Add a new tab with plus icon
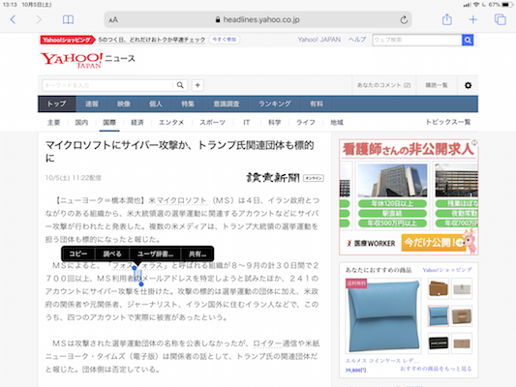Screen dimensions: 516x387 pos(472,19)
